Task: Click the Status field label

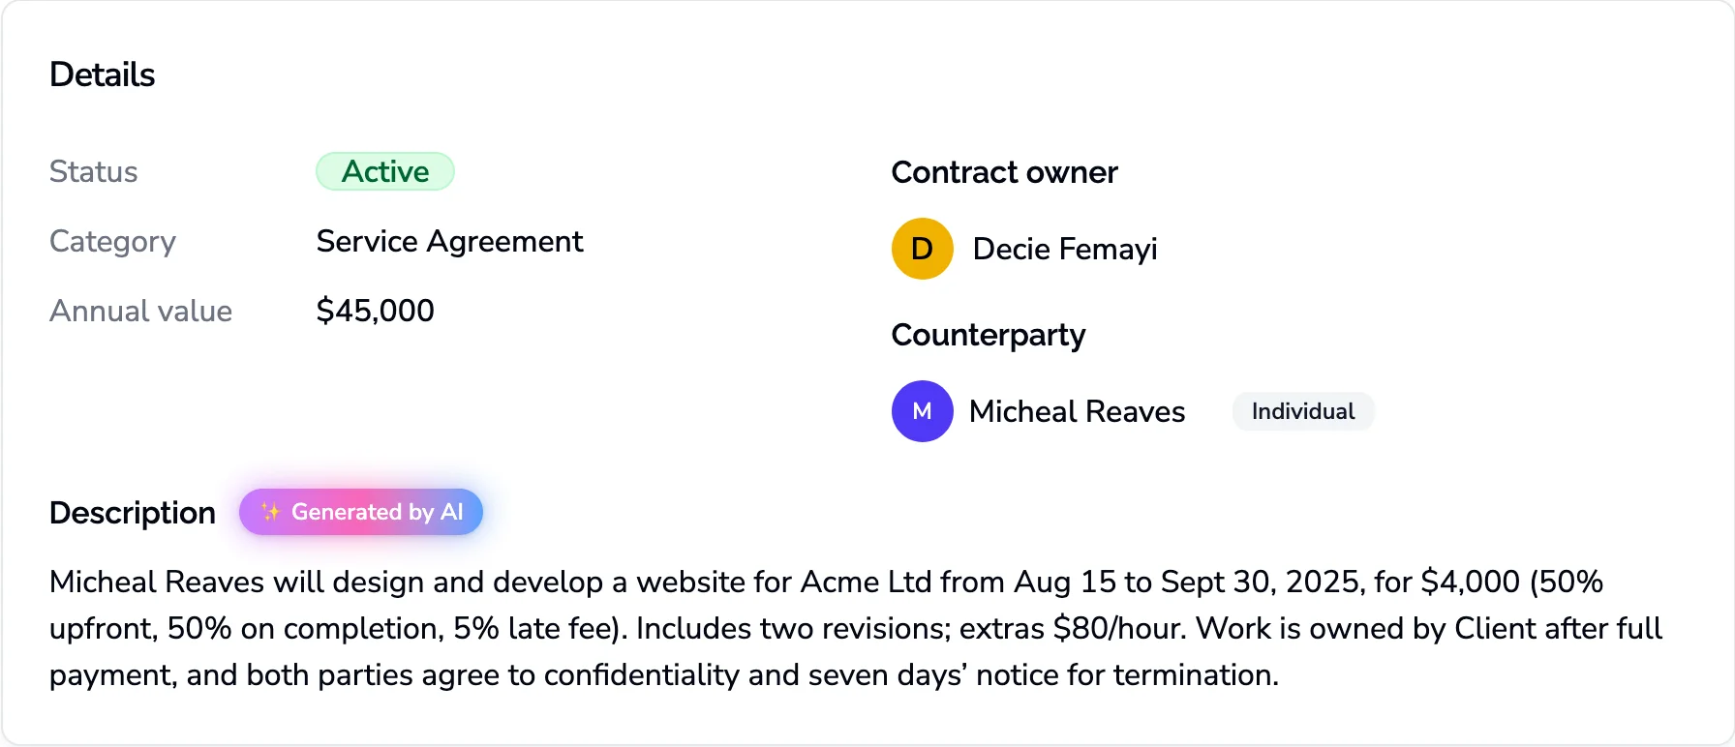Action: [x=93, y=171]
